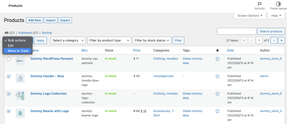The width and height of the screenshot is (287, 124).
Task: Open the Dummy Beanie with Logo thumbnail
Action: (x=20, y=113)
